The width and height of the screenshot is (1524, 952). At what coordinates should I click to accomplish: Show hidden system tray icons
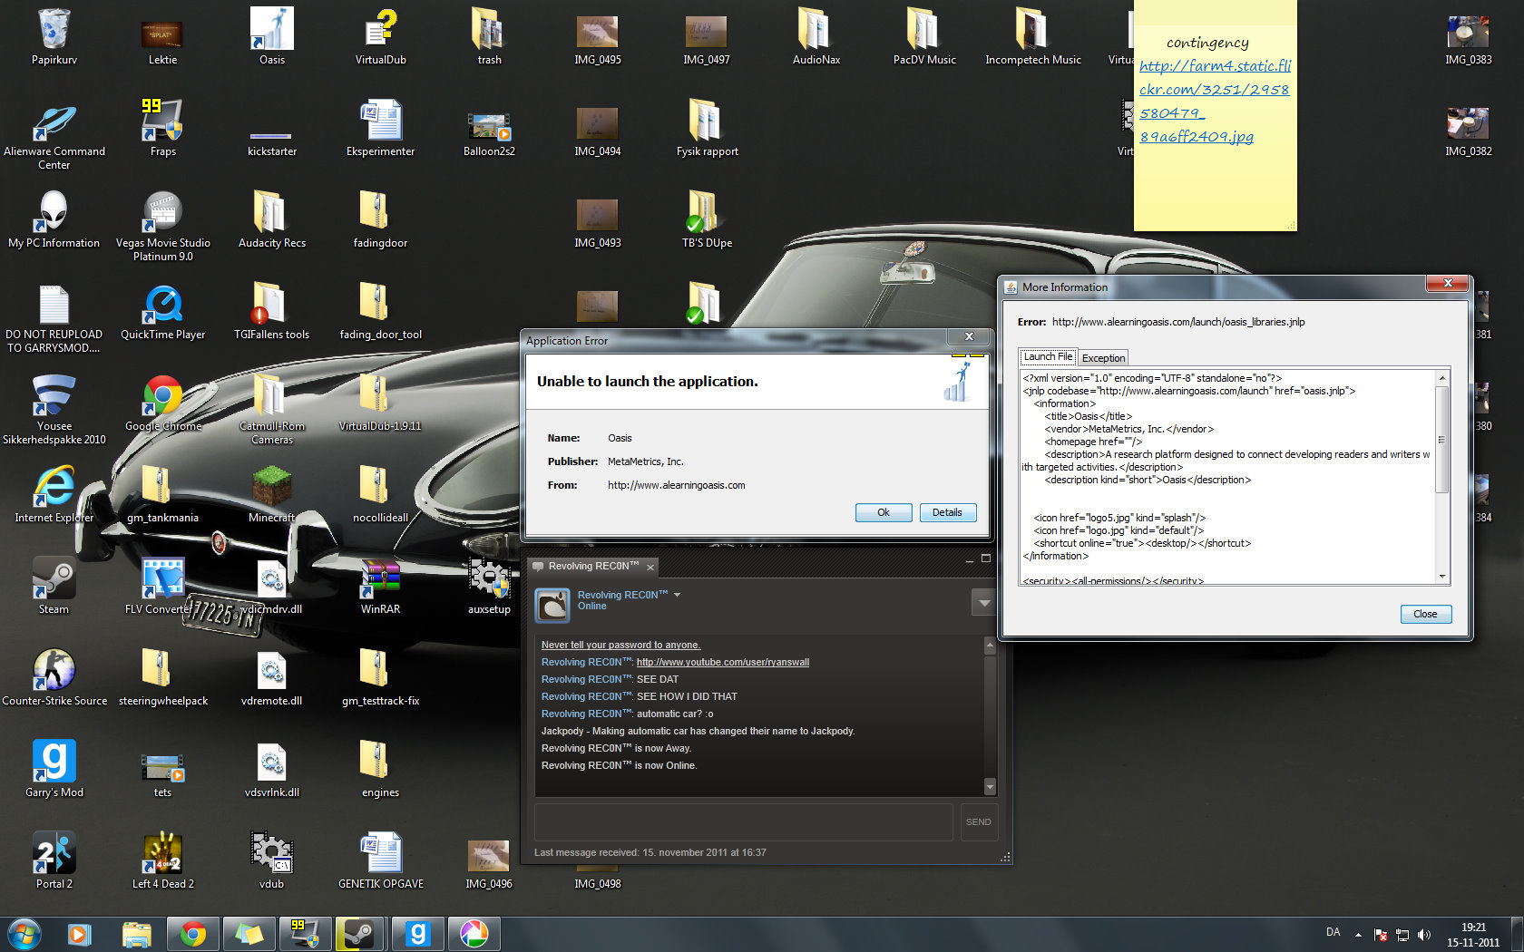pyautogui.click(x=1358, y=934)
